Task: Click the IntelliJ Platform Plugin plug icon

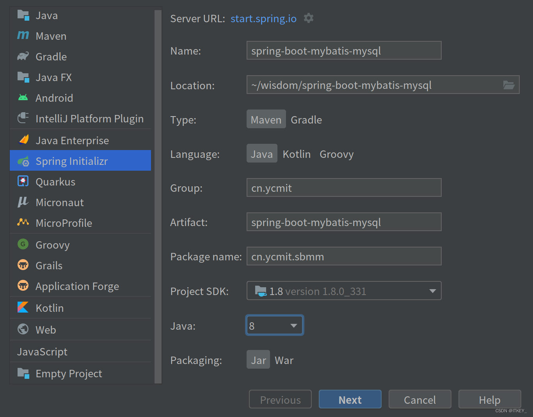Action: [x=23, y=118]
